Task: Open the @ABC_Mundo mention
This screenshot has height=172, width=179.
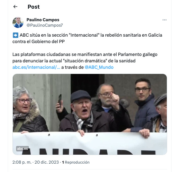Action: tap(99, 67)
